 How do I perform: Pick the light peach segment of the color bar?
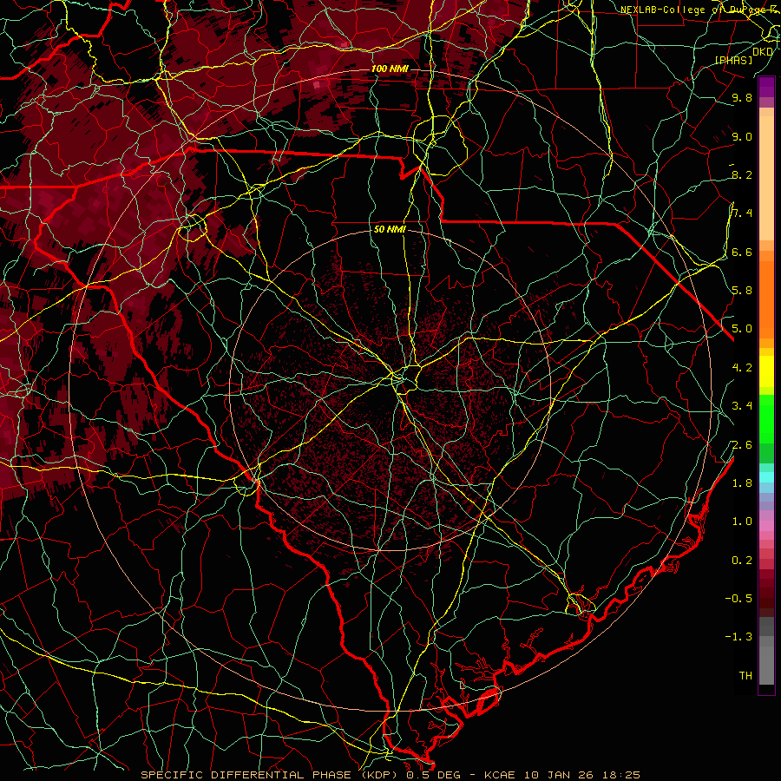pos(766,178)
